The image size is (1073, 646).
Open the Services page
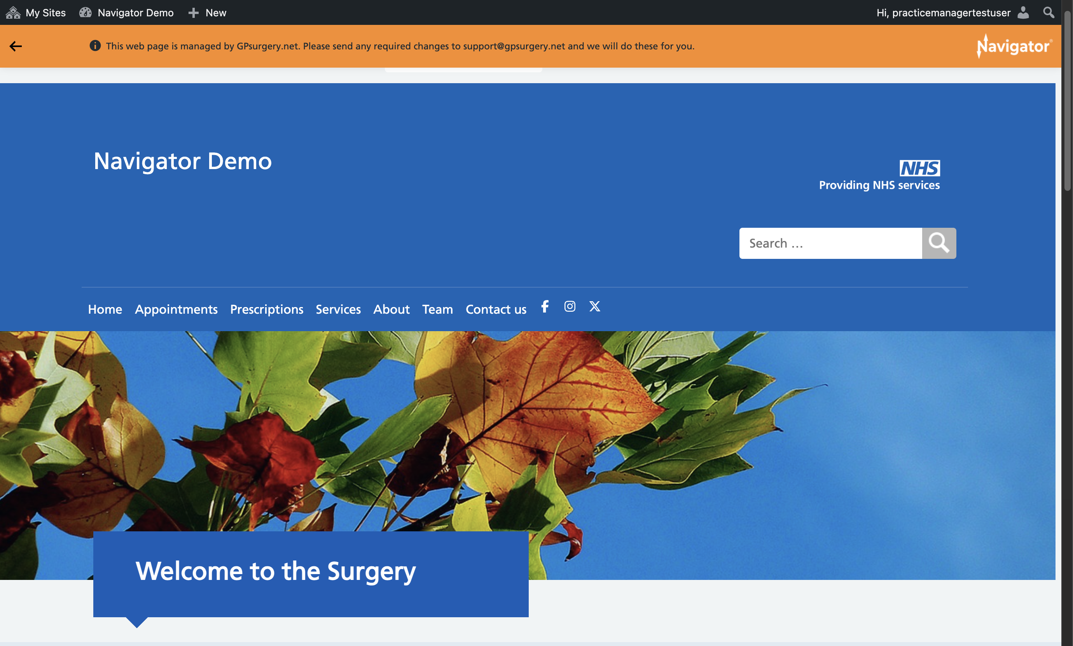(x=338, y=309)
